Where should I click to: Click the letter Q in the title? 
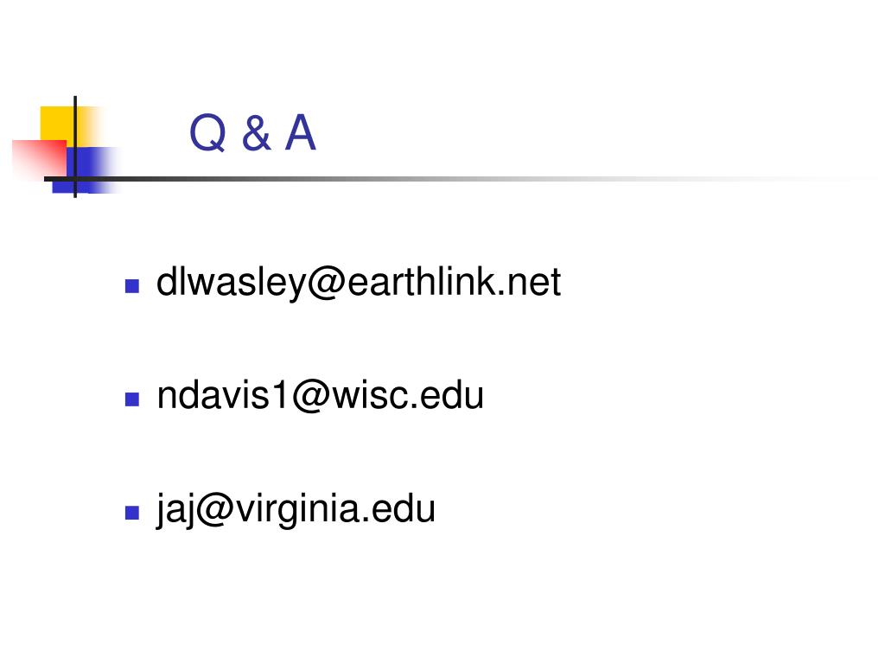click(x=207, y=134)
